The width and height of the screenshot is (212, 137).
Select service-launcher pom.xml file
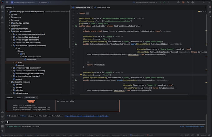[x=20, y=65]
